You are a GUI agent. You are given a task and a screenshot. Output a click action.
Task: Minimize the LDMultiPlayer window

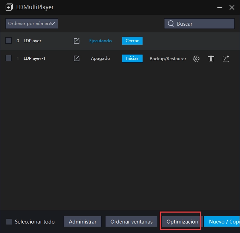[x=220, y=7]
